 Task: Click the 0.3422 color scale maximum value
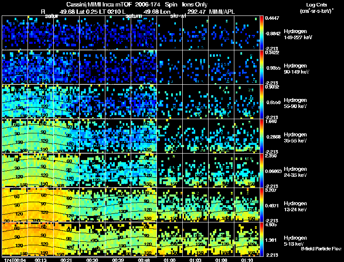coord(272,52)
